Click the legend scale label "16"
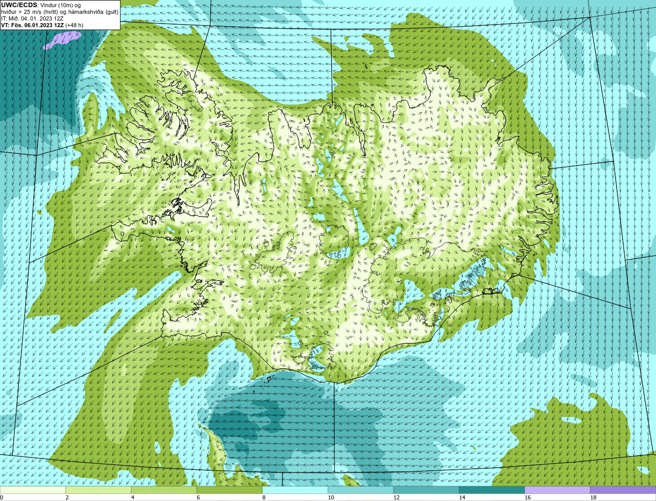 point(528,497)
